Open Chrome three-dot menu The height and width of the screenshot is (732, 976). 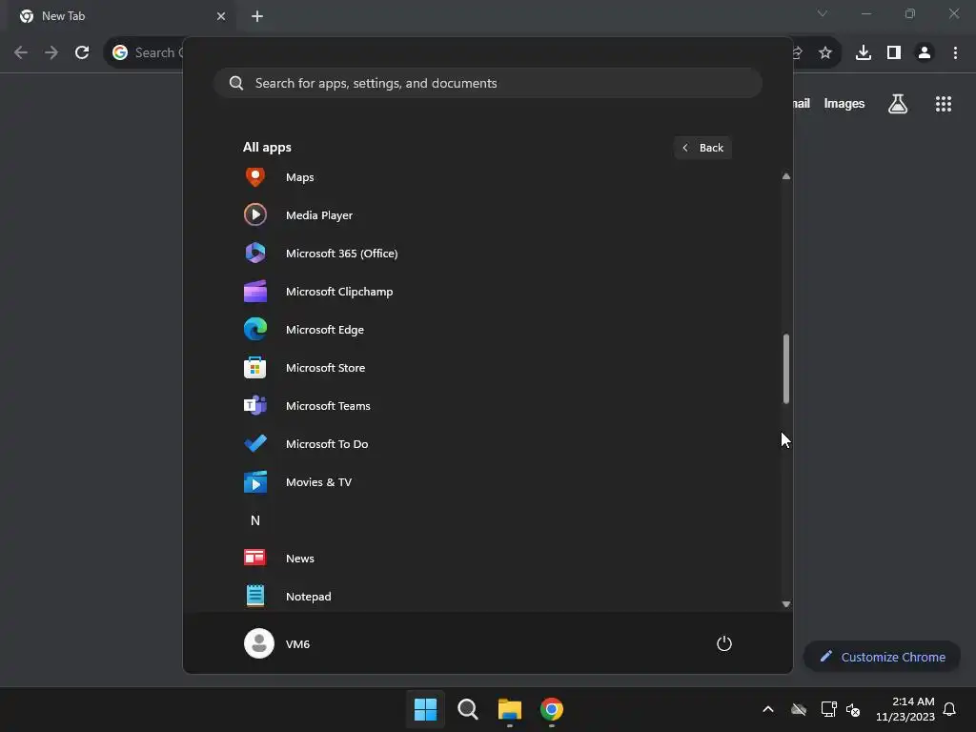(955, 53)
